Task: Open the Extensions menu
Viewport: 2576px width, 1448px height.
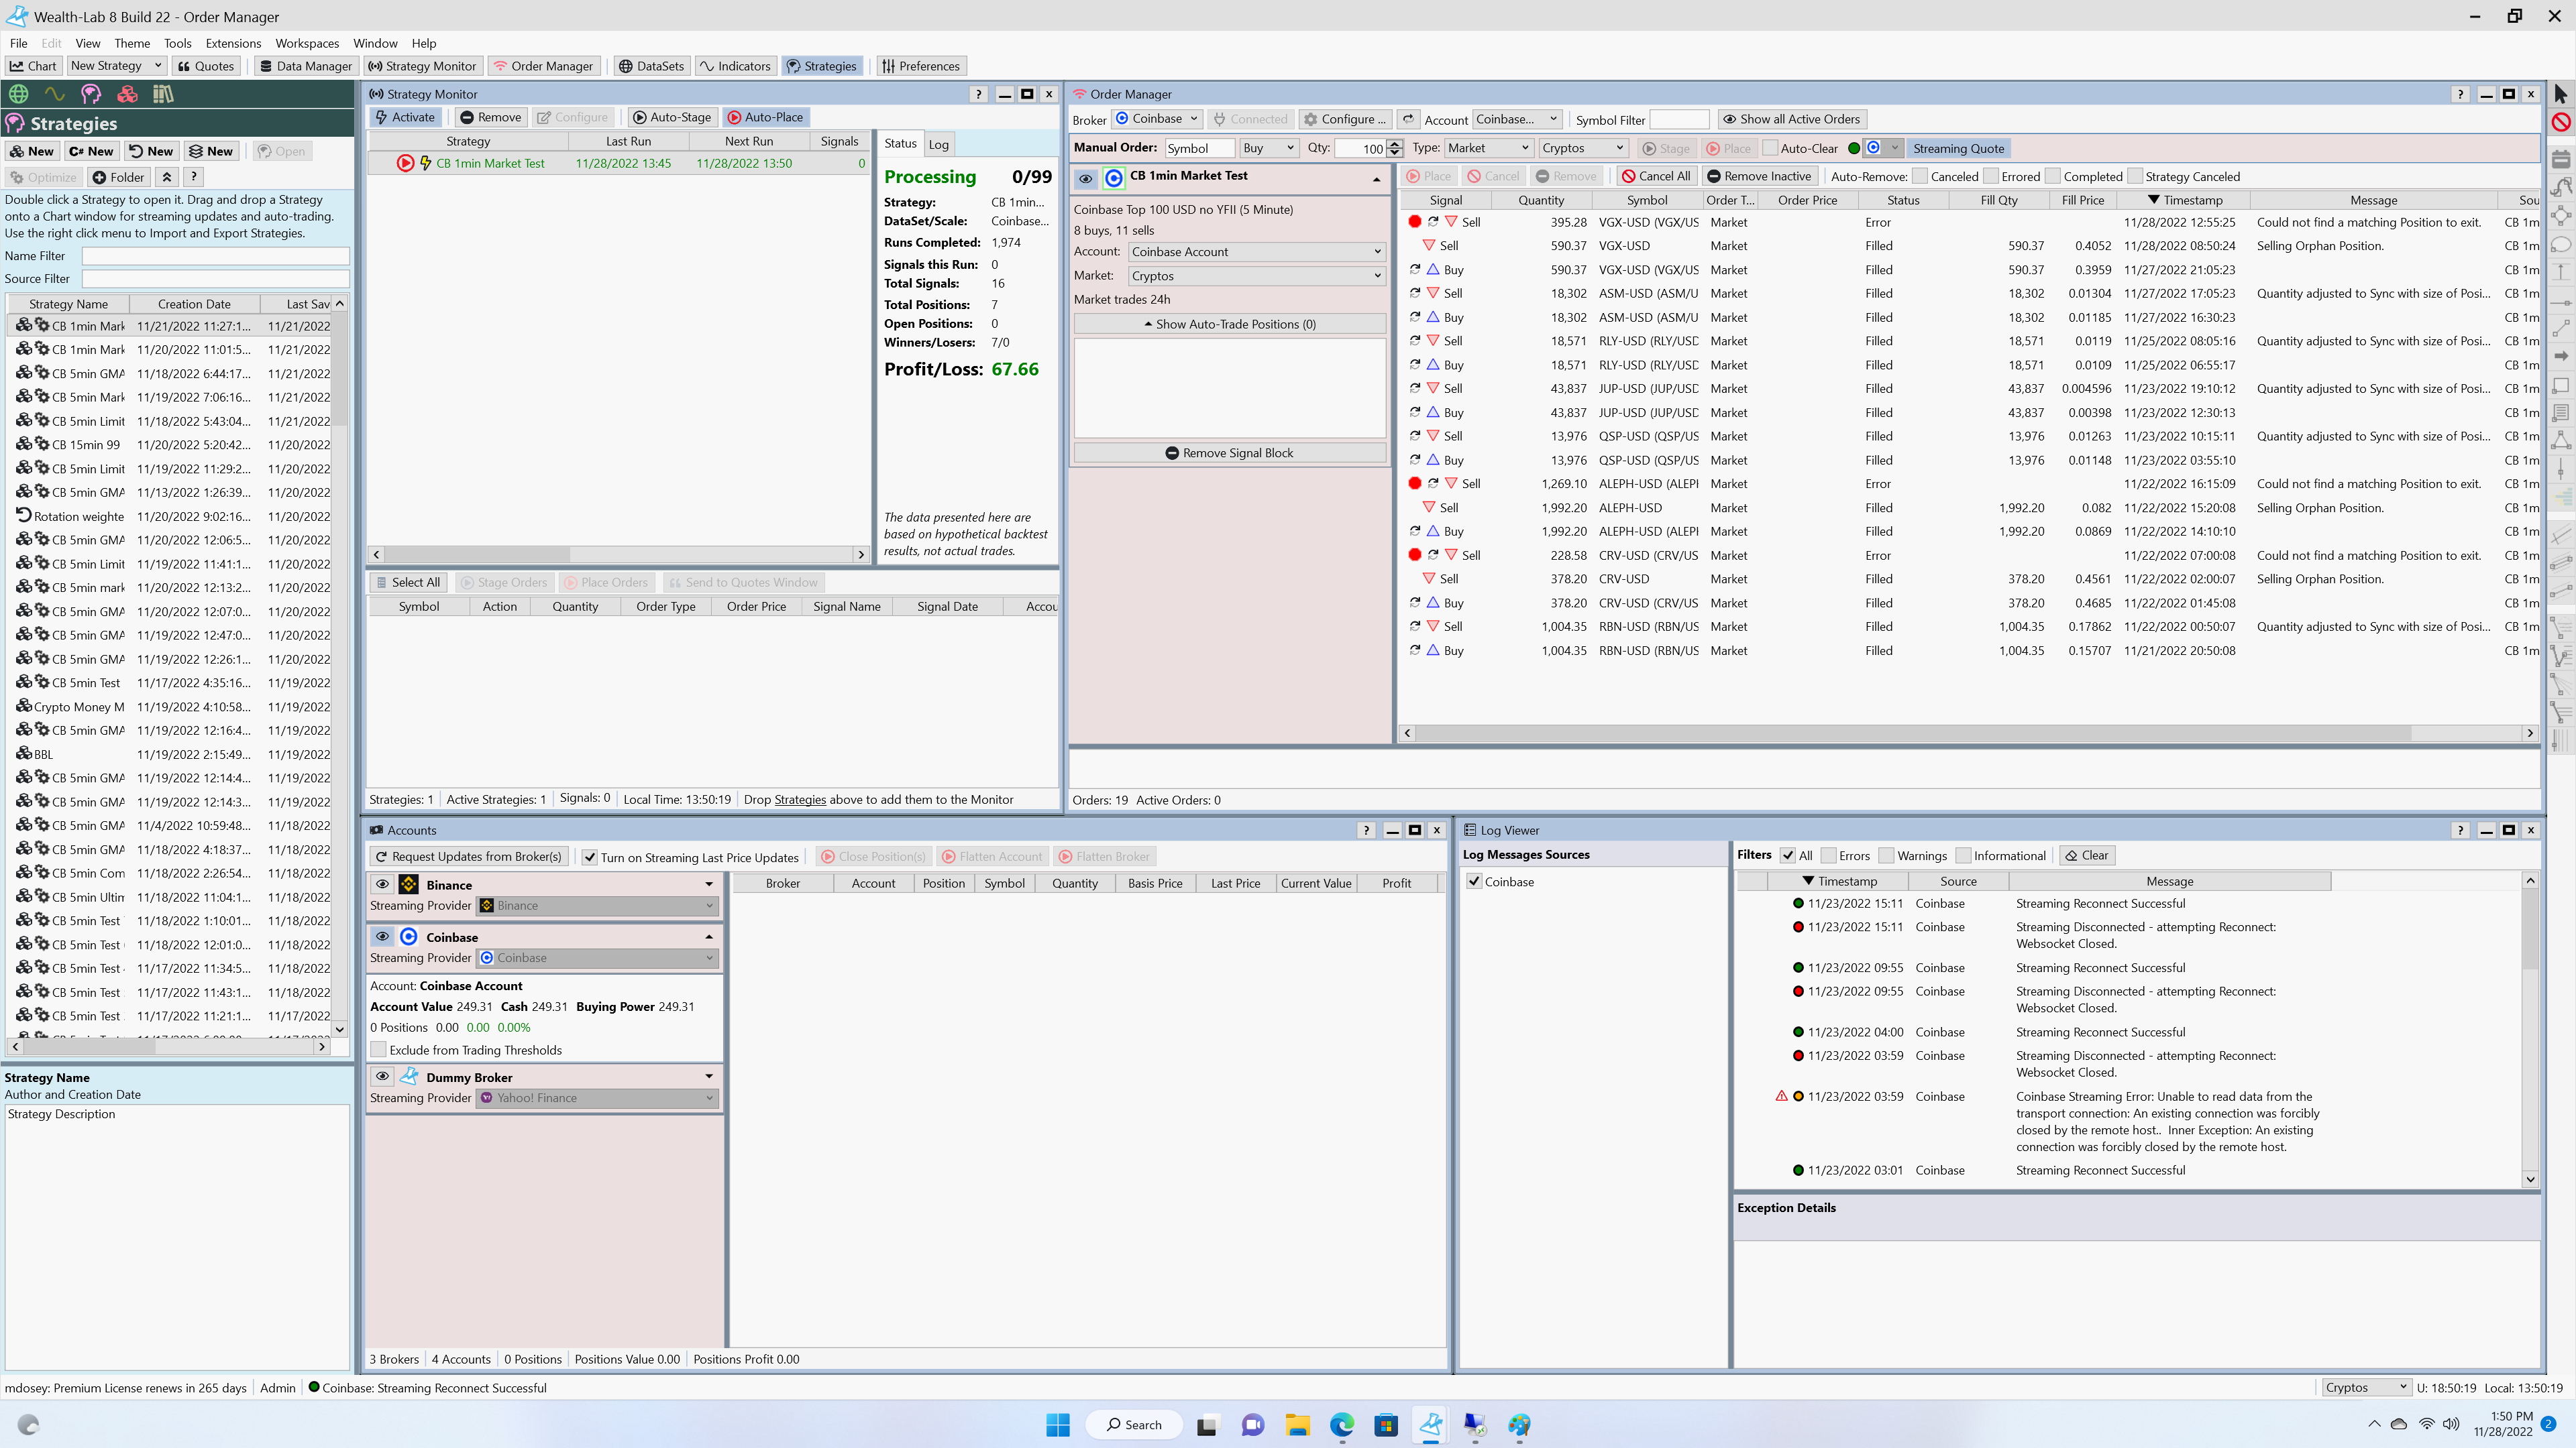Action: [x=233, y=43]
